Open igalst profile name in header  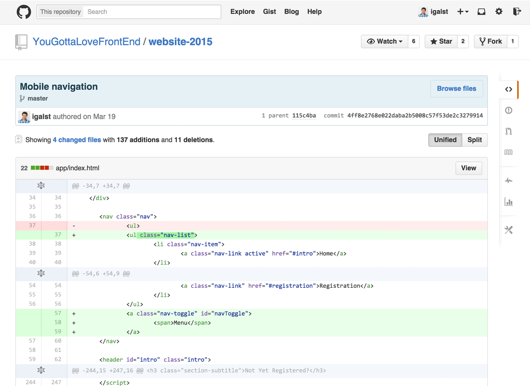439,12
